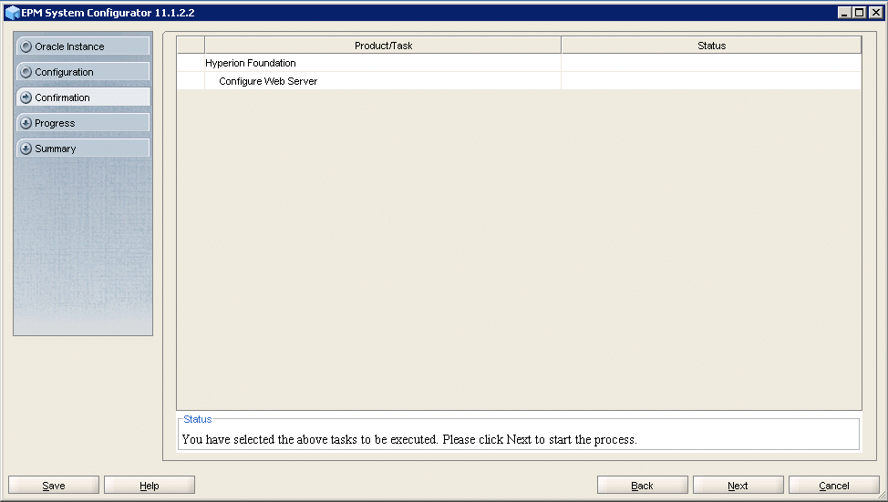Close the EPM System Configurator window
This screenshot has height=502, width=888.
click(875, 13)
